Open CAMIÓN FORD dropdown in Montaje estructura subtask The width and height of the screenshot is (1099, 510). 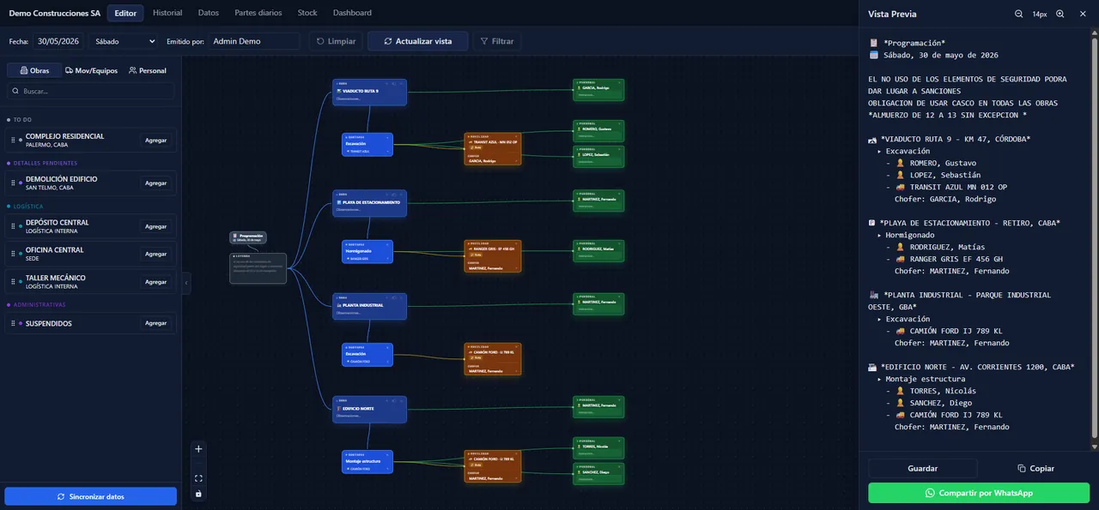pos(367,469)
